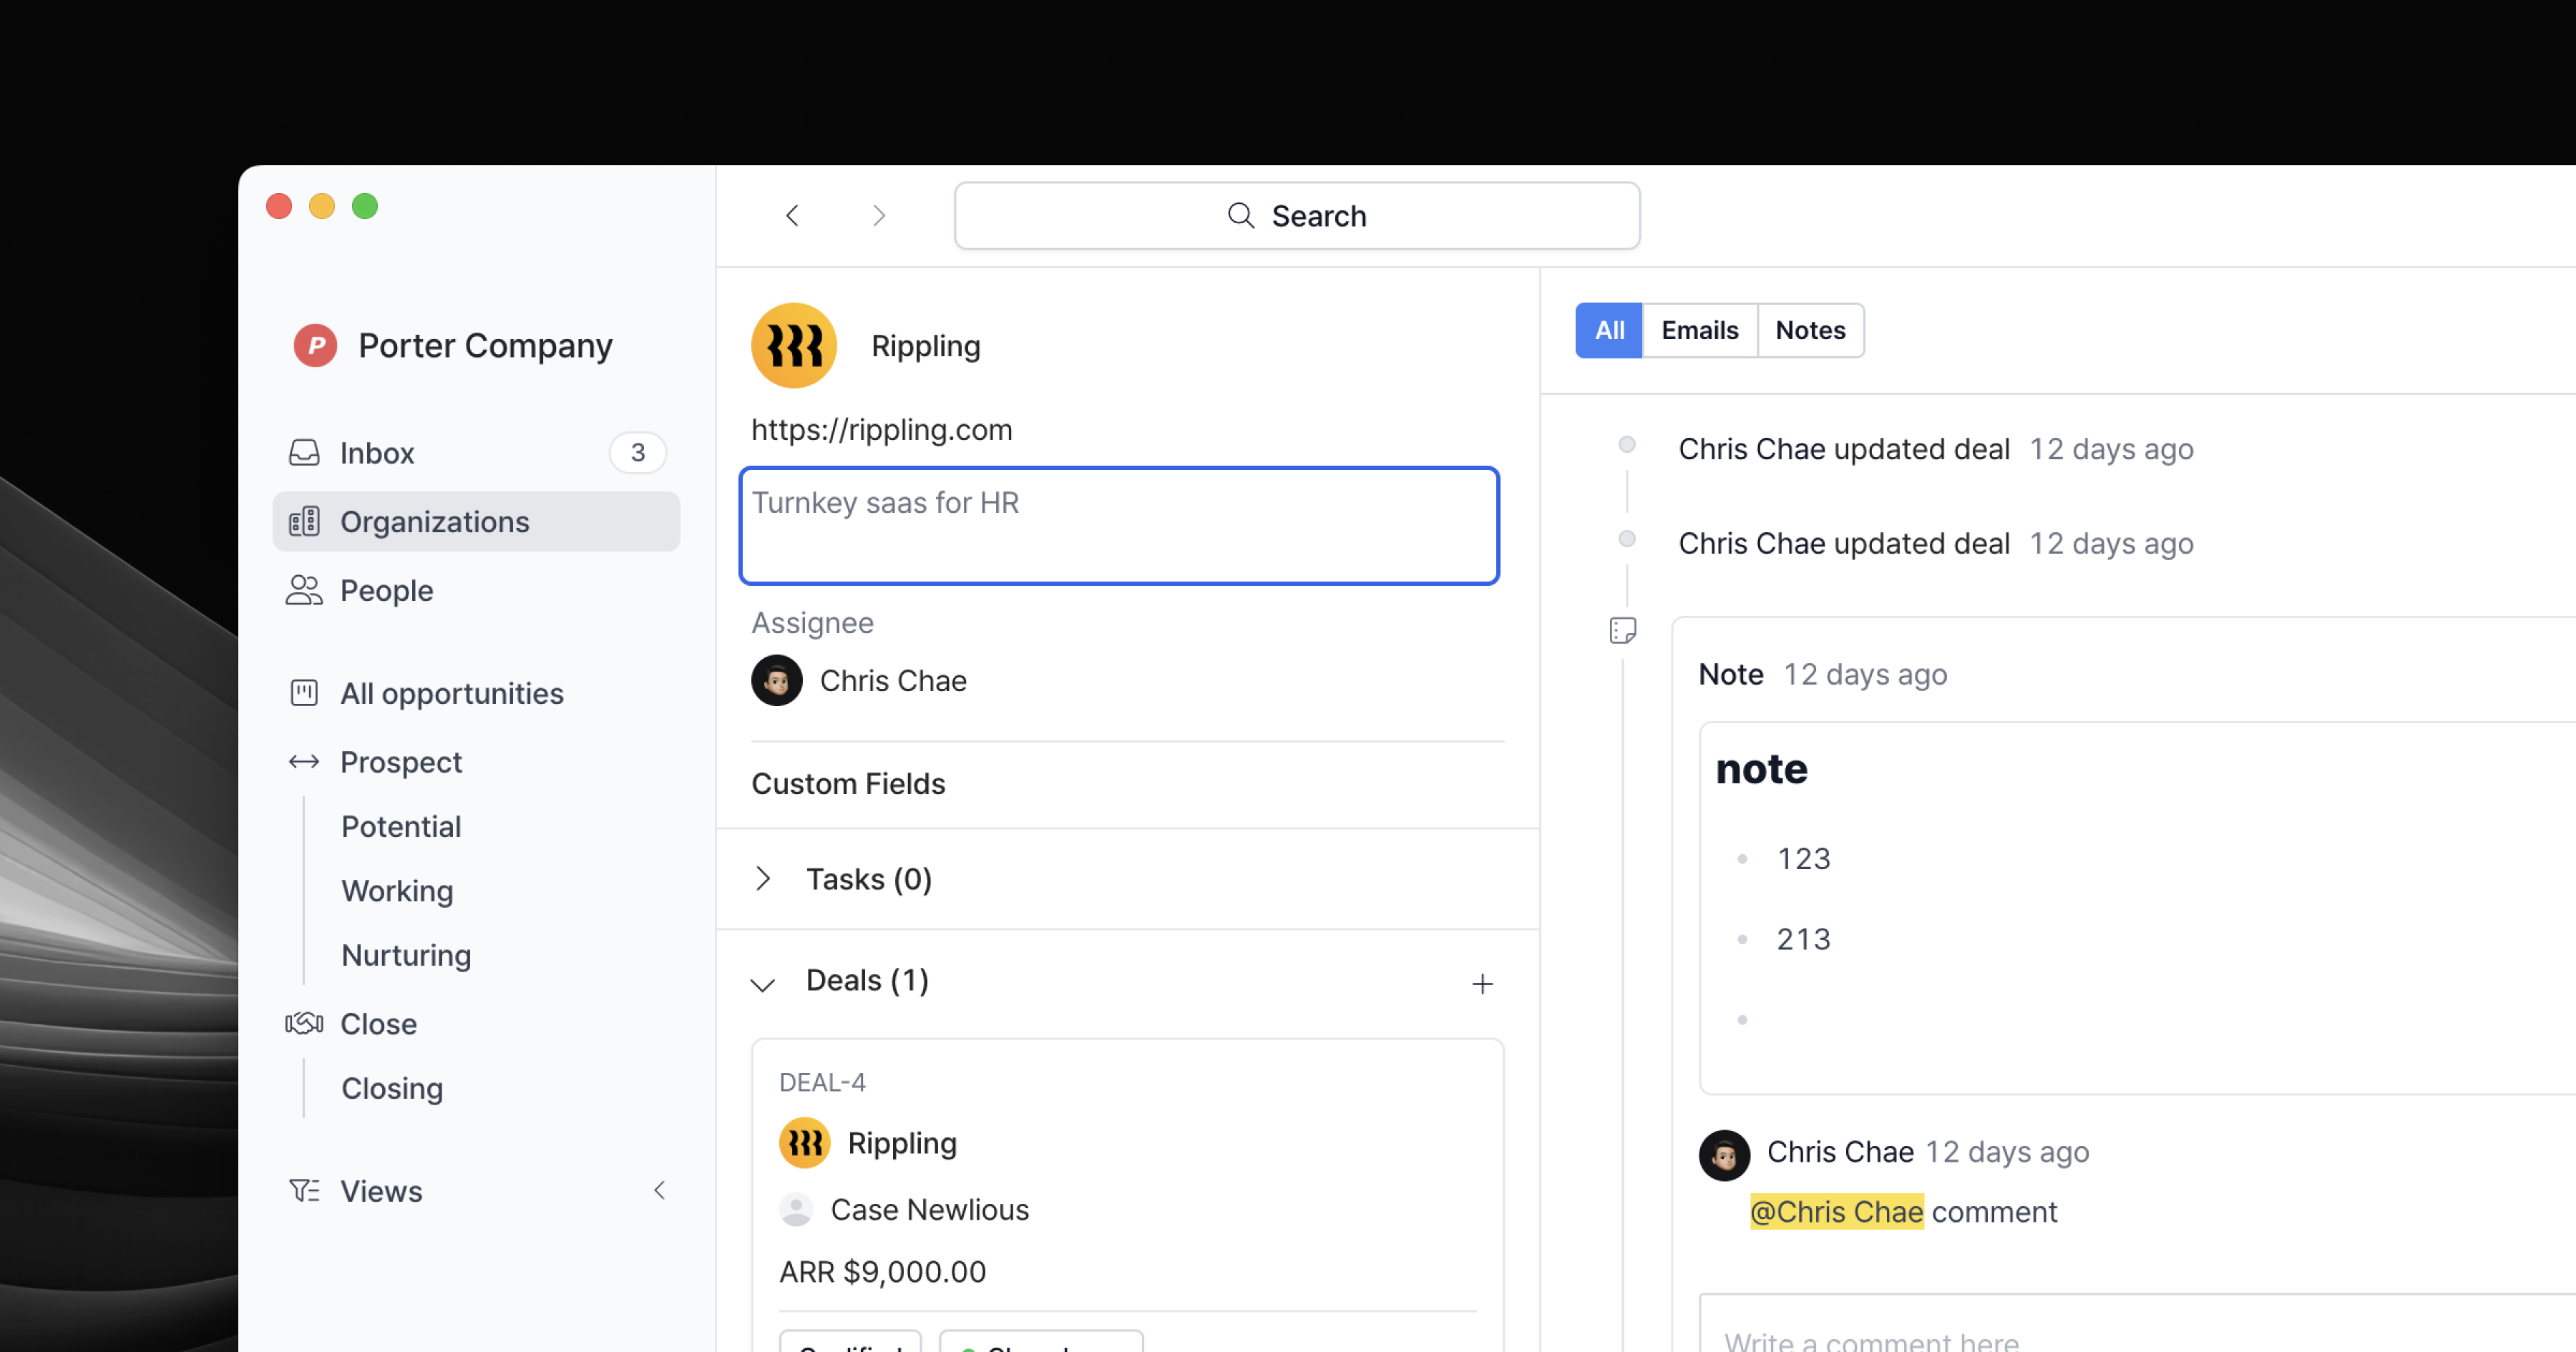This screenshot has height=1352, width=2576.
Task: Add a new deal with plus icon
Action: pos(1482,984)
